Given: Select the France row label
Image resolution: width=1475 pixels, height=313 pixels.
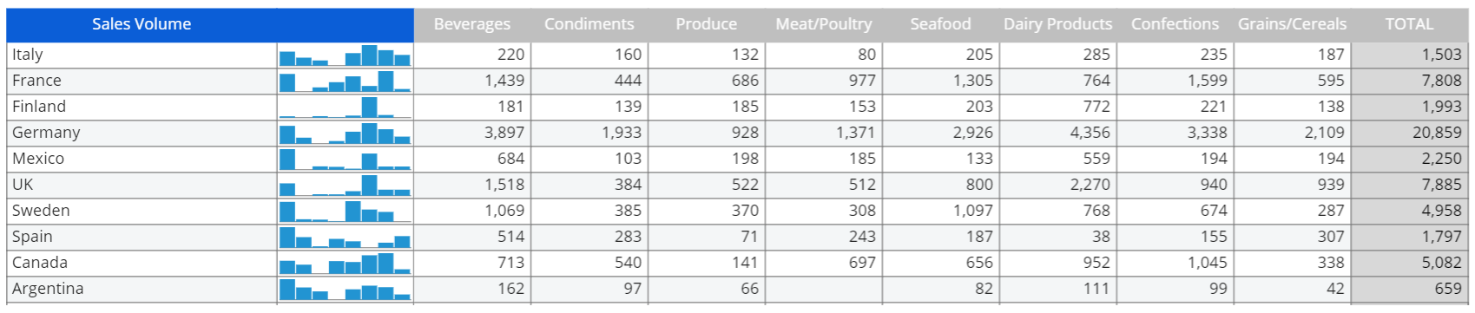Looking at the screenshot, I should (x=36, y=82).
